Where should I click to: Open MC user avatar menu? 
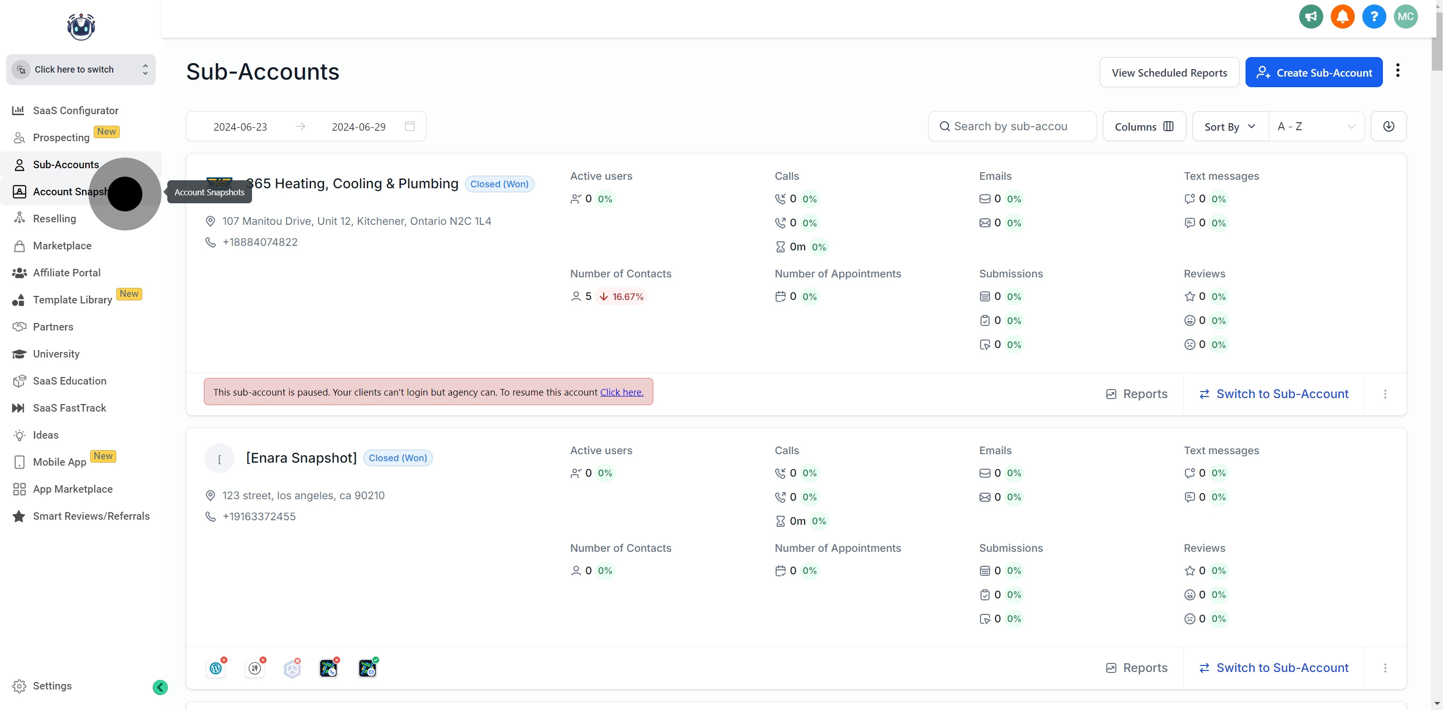tap(1405, 17)
